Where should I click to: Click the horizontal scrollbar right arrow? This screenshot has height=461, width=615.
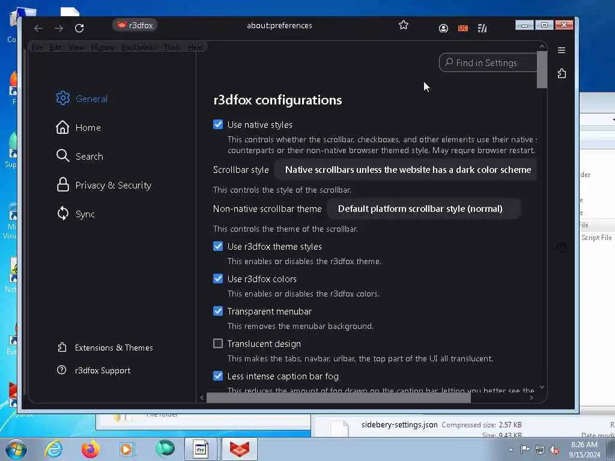531,397
